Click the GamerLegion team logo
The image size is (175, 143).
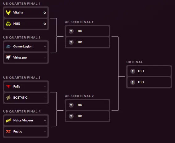click(x=8, y=47)
